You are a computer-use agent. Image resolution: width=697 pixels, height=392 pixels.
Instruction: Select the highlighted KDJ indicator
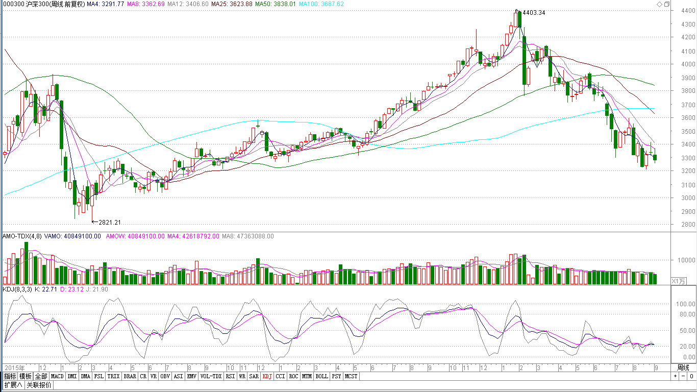pos(267,376)
